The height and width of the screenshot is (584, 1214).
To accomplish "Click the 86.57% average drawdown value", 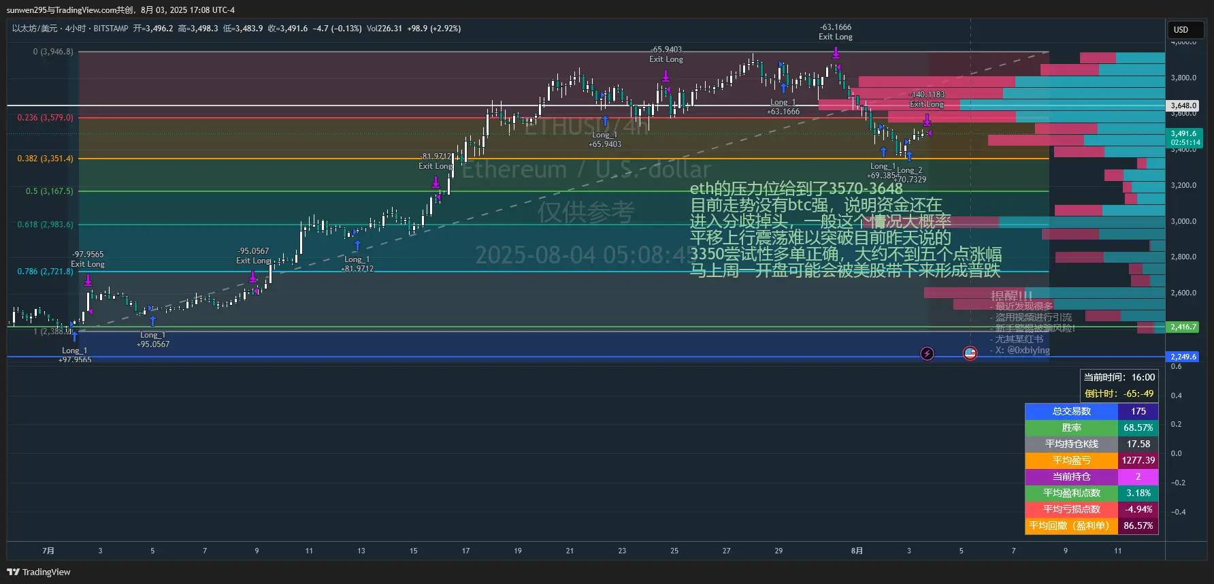I will click(1138, 525).
